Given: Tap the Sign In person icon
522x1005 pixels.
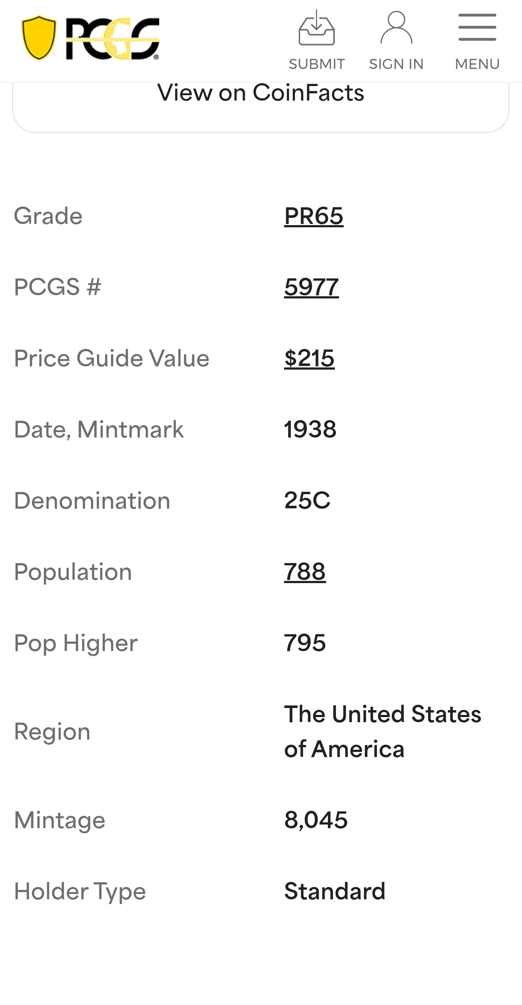Looking at the screenshot, I should click(x=396, y=27).
